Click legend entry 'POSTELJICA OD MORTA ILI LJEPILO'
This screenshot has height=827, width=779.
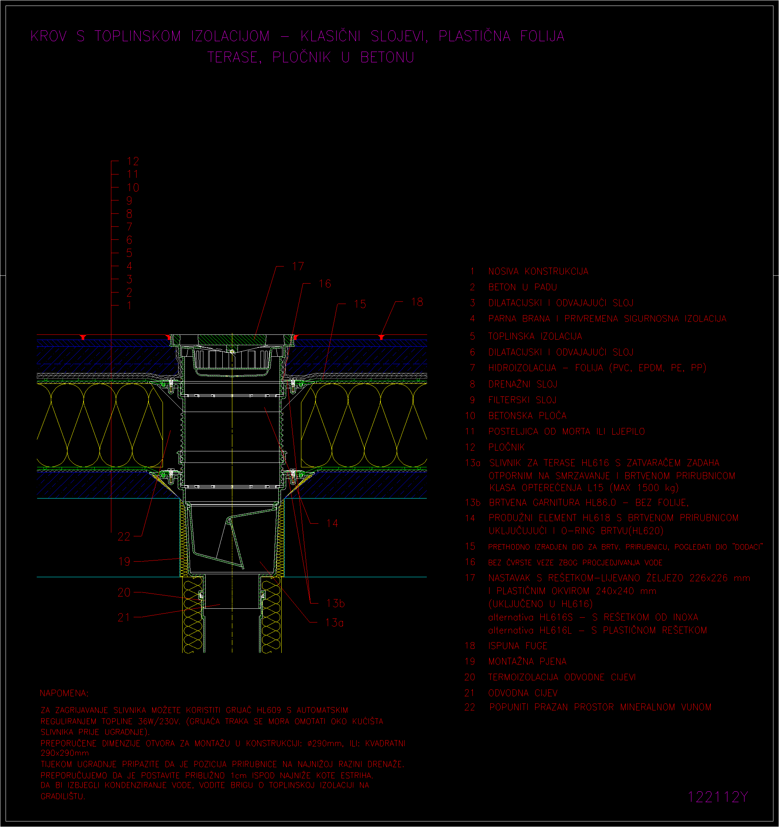pos(566,431)
